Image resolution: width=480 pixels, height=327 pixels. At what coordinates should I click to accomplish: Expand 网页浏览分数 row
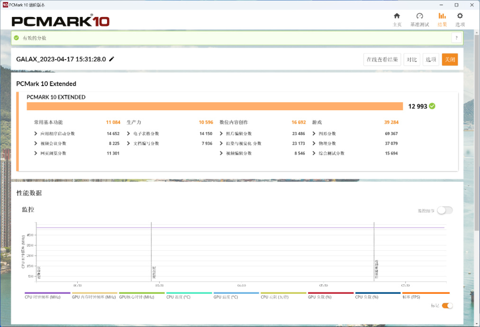[36, 153]
